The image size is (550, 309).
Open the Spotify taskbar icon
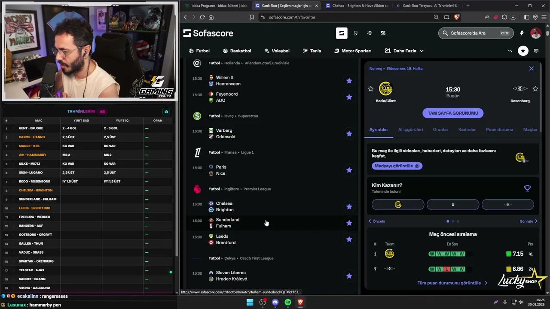point(288,302)
